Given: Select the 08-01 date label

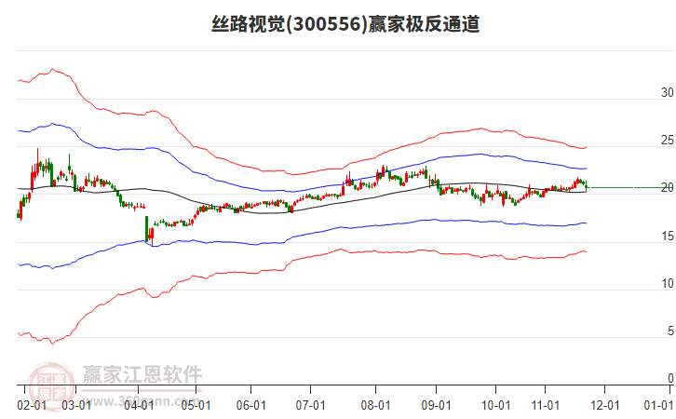Looking at the screenshot, I should click(x=375, y=406).
